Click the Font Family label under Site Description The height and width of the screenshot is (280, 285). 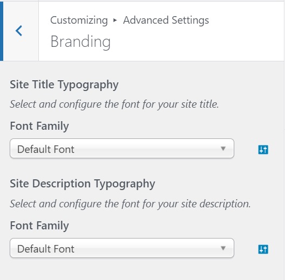point(39,226)
